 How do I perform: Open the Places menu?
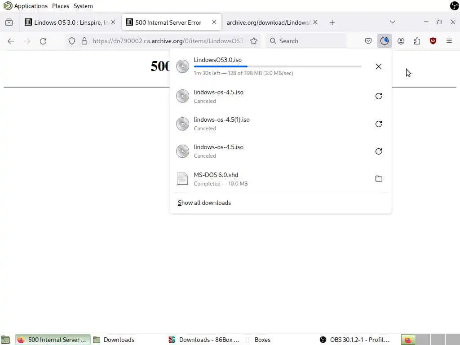click(x=61, y=6)
